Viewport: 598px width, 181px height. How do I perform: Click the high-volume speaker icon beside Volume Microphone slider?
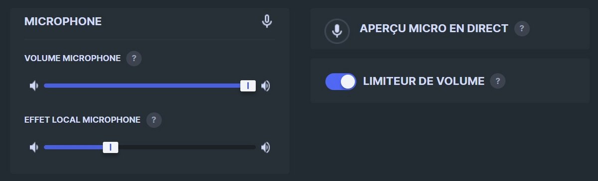click(x=266, y=86)
